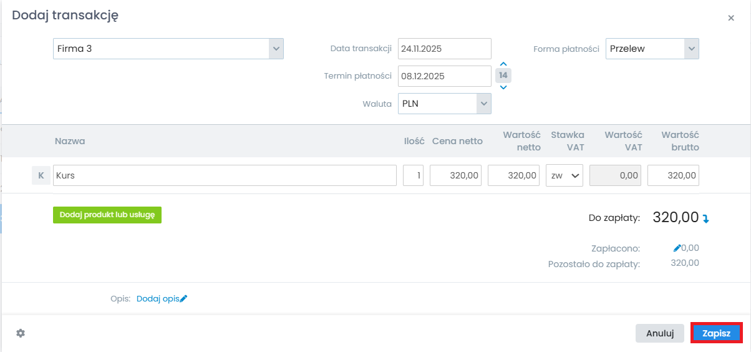Click the Termin płatności date field
Image resolution: width=751 pixels, height=352 pixels.
pos(444,76)
